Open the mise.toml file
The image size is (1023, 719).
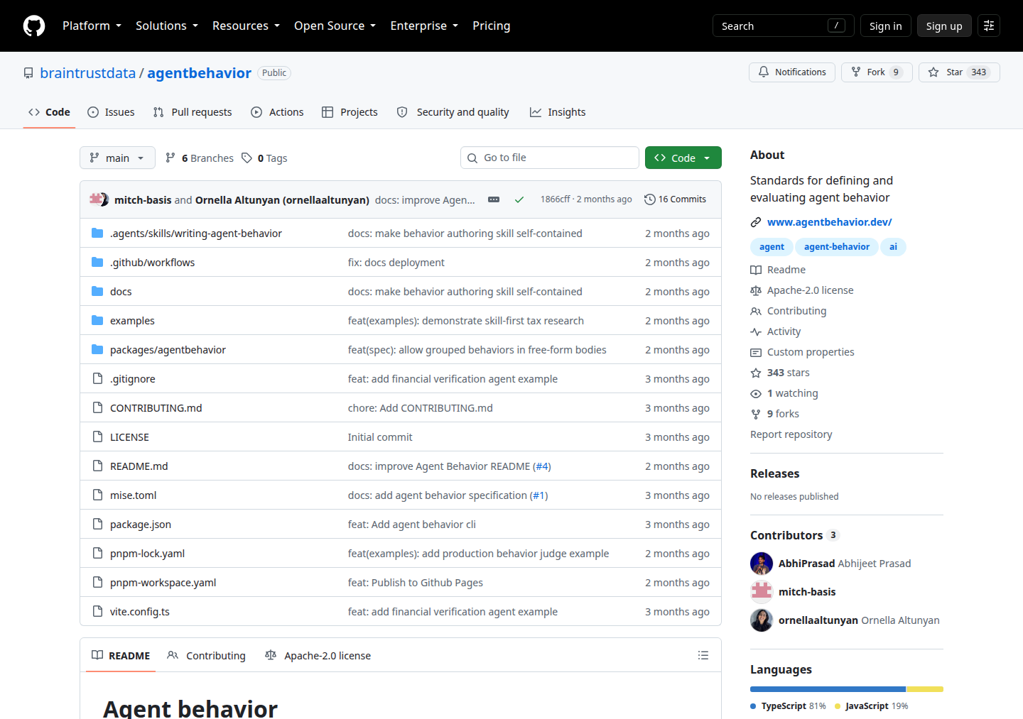coord(133,495)
